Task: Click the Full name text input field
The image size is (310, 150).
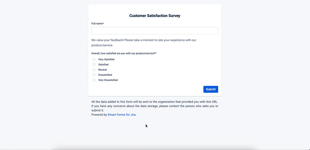Action: [x=155, y=31]
